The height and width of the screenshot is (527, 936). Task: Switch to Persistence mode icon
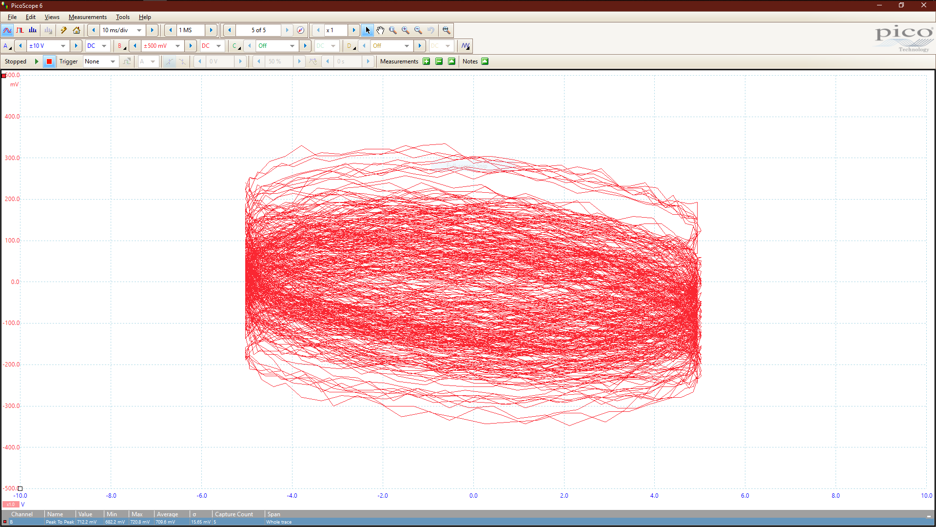pyautogui.click(x=20, y=30)
